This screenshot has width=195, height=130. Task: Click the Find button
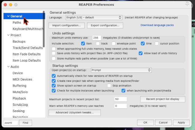pyautogui.click(x=25, y=123)
